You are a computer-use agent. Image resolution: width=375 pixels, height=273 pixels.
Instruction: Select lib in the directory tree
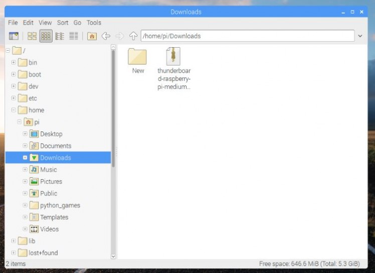[x=27, y=241]
